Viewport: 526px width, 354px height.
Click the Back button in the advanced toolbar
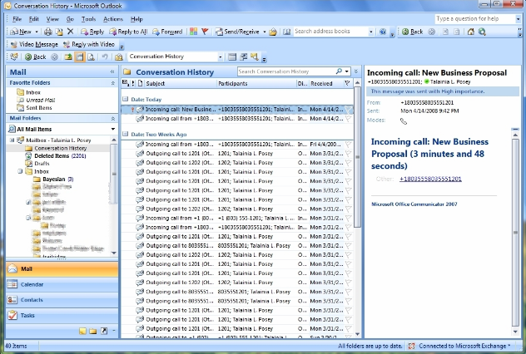click(36, 57)
